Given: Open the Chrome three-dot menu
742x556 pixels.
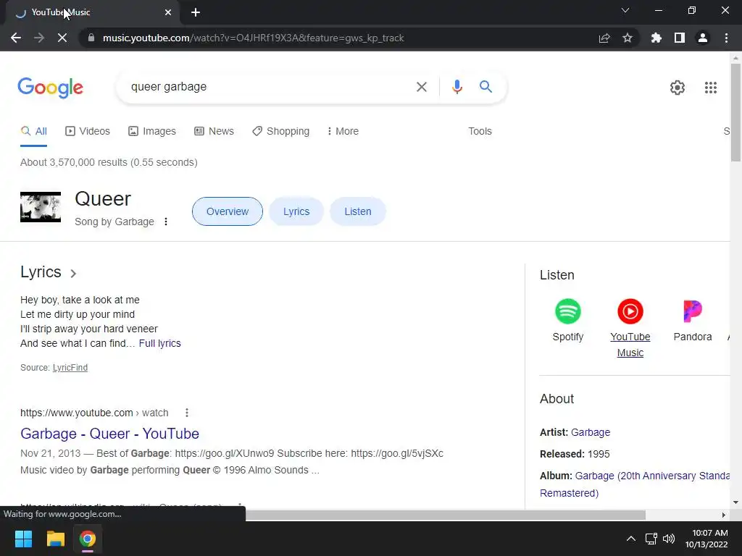Looking at the screenshot, I should coord(726,38).
